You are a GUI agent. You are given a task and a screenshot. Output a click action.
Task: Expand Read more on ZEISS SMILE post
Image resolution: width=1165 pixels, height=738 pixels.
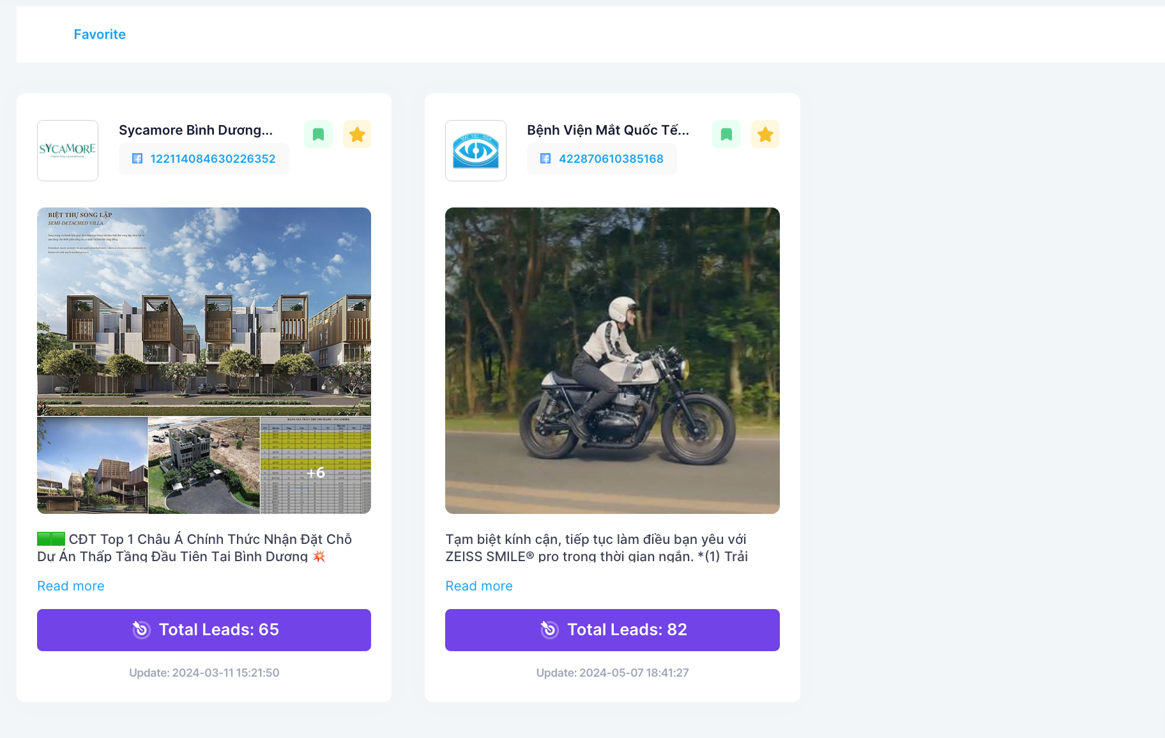coord(479,586)
